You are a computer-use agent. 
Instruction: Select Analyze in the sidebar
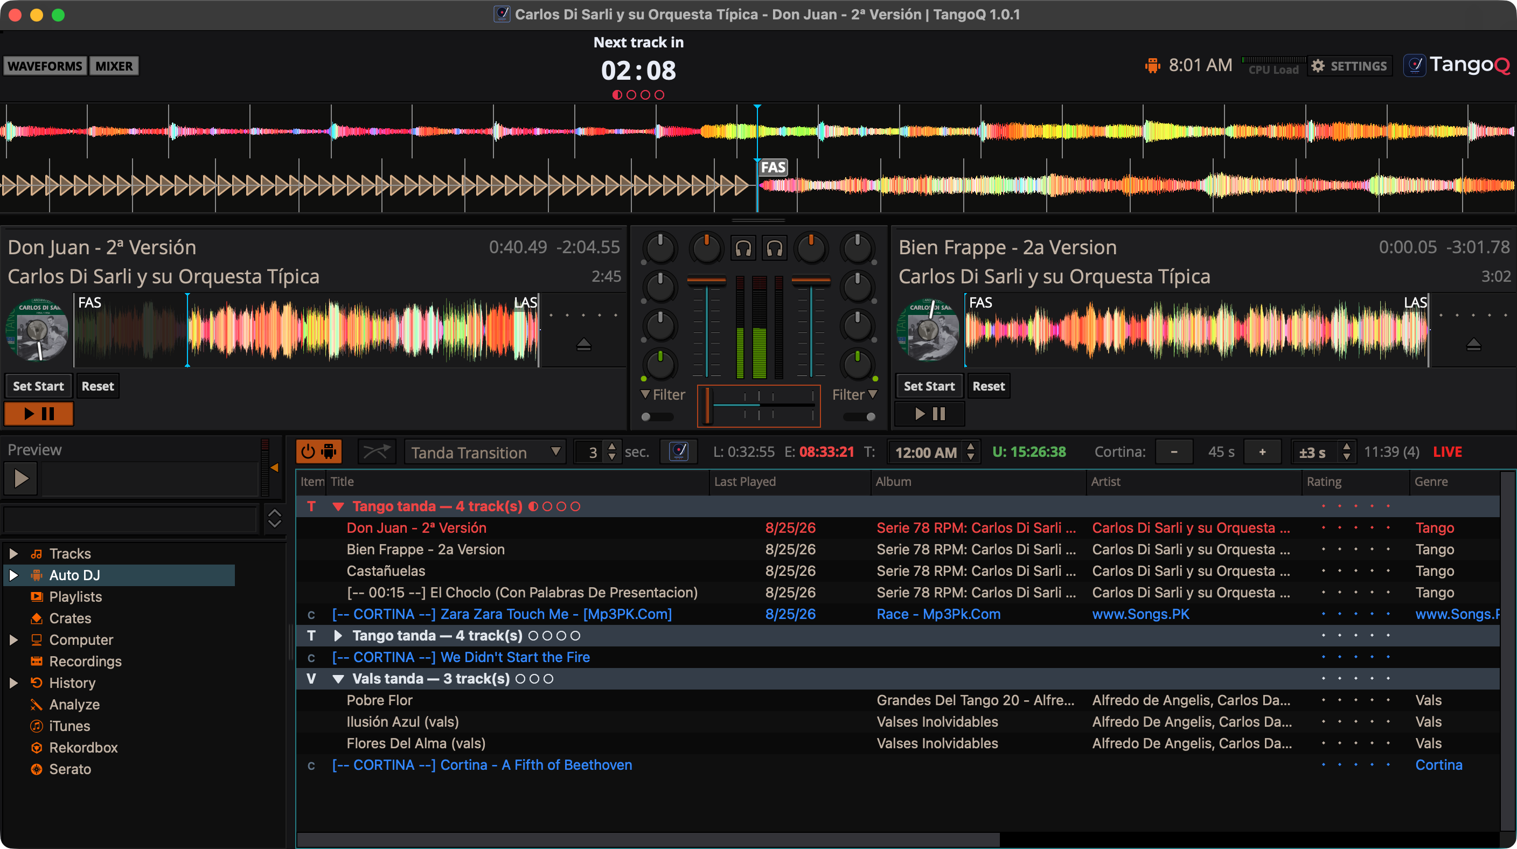pos(74,704)
